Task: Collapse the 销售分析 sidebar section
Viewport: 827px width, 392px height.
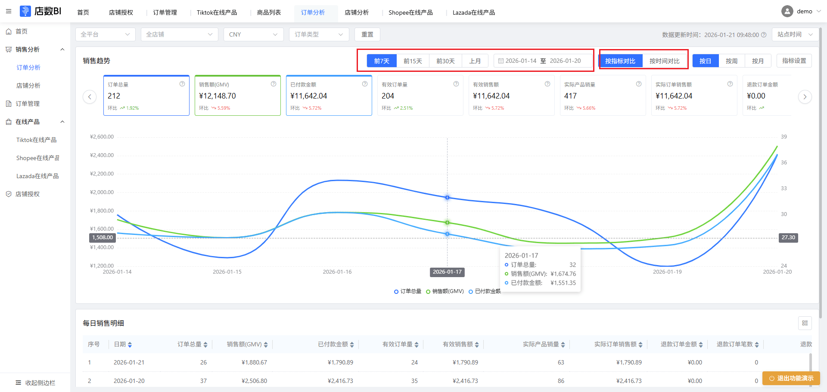Action: pos(62,49)
